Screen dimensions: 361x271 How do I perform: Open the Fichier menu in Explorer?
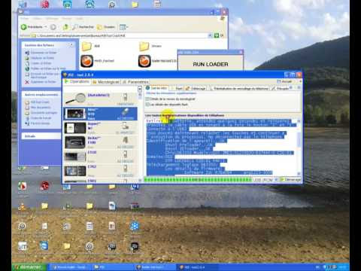coord(24,19)
